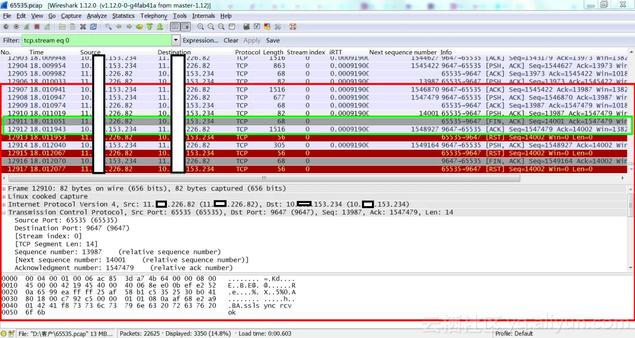Save the current filter

point(273,40)
